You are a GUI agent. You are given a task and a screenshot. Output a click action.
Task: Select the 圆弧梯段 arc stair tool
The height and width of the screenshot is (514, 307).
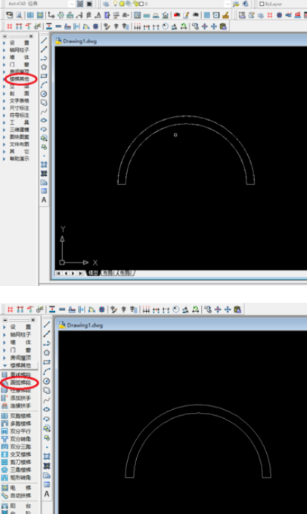[x=20, y=382]
